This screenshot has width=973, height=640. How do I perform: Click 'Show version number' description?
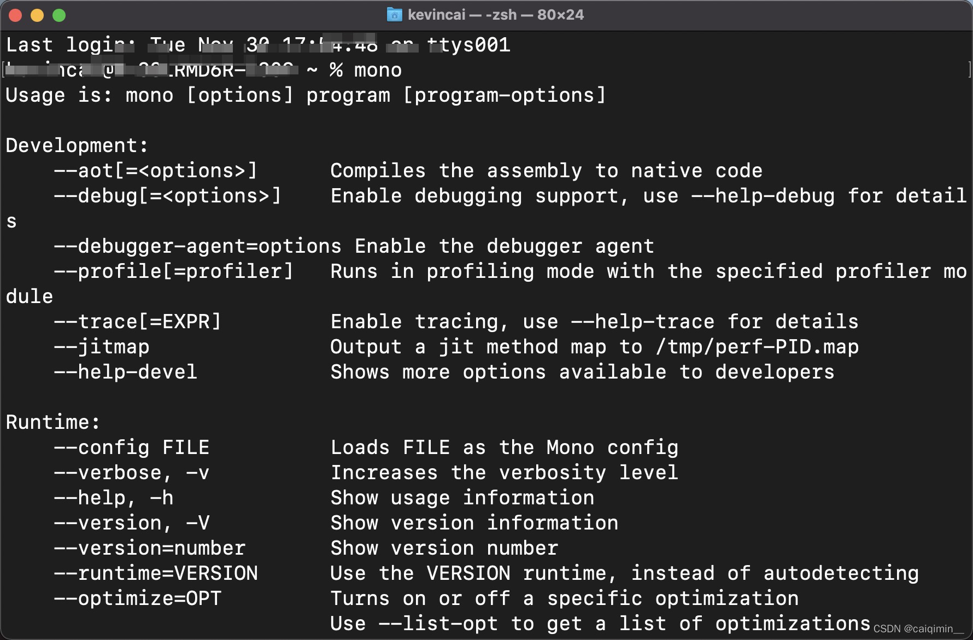click(x=444, y=549)
